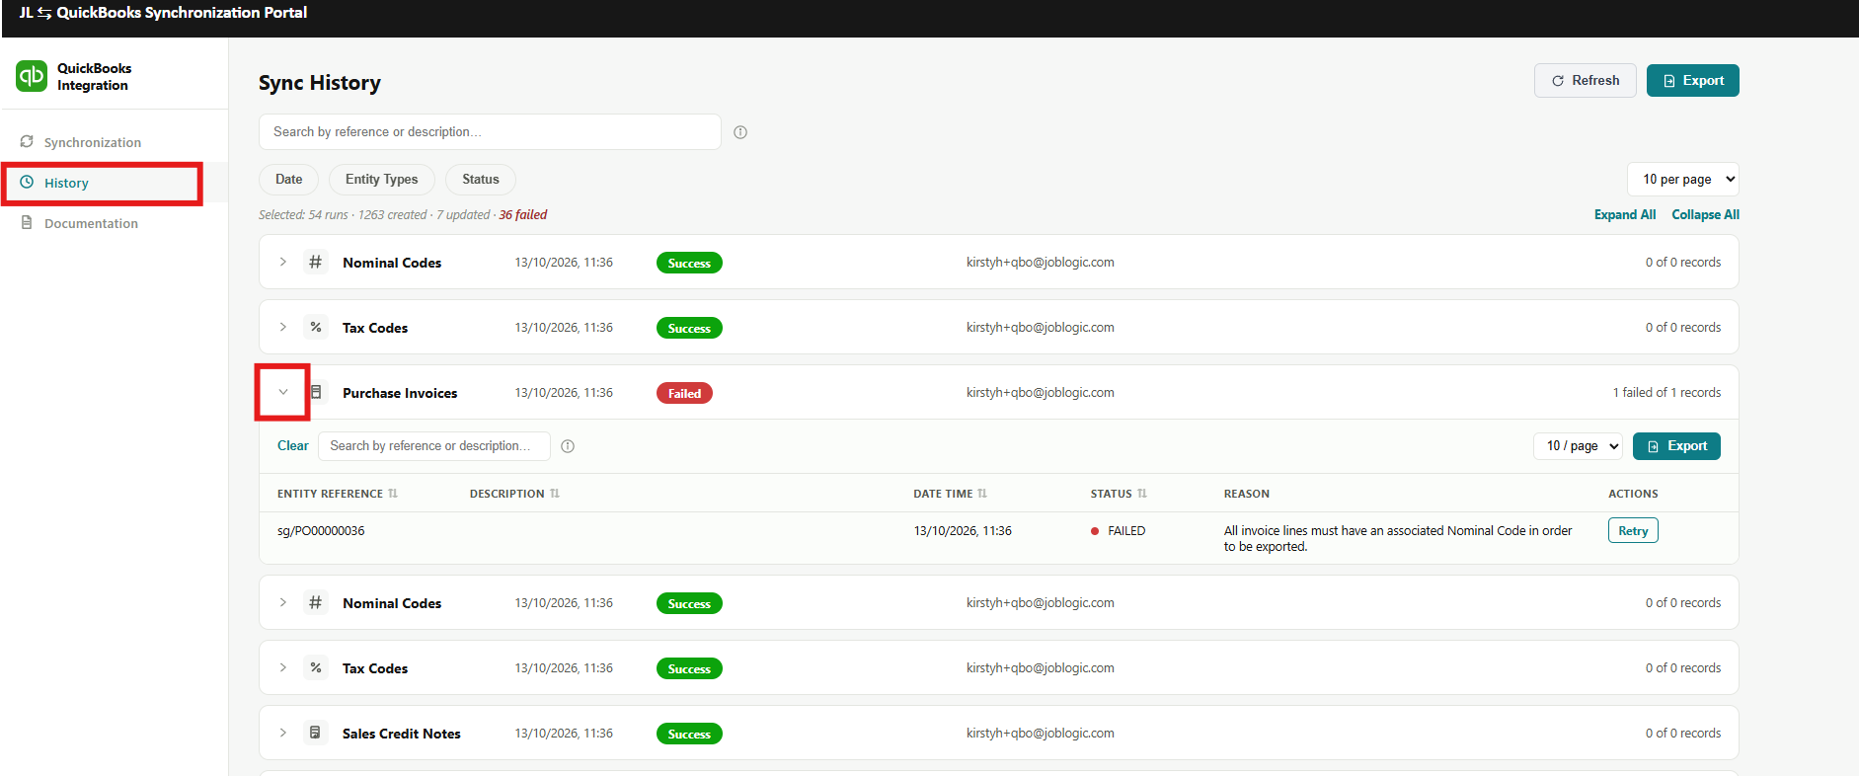Click the Success badge on Sales Credit Notes

pos(689,734)
